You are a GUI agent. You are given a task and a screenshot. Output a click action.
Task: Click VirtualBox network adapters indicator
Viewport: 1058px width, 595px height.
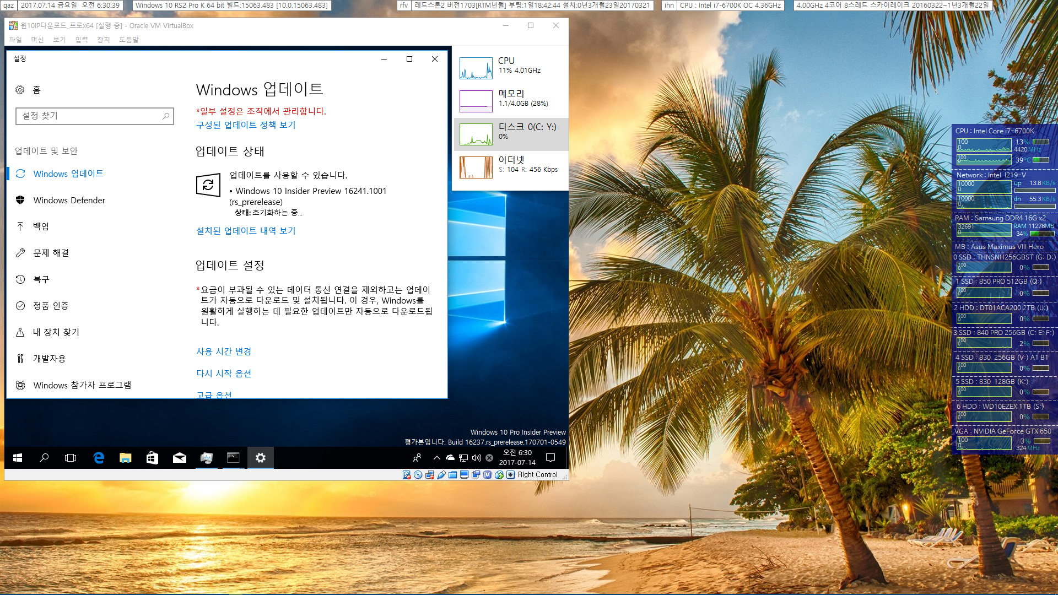click(430, 475)
